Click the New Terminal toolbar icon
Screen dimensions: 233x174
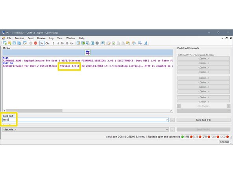click(5, 43)
